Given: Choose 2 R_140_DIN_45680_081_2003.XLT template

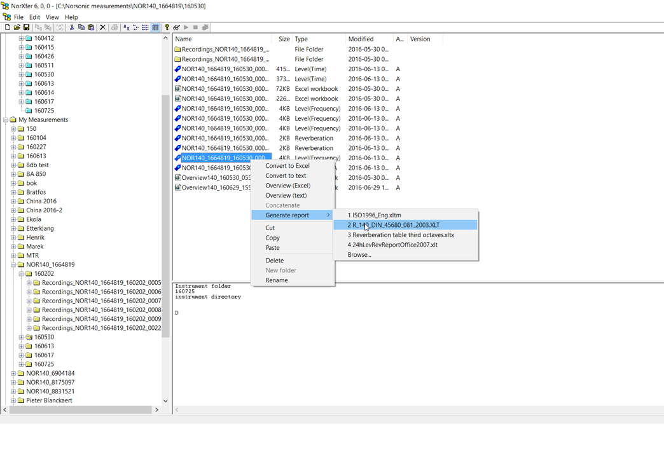Looking at the screenshot, I should pos(406,225).
